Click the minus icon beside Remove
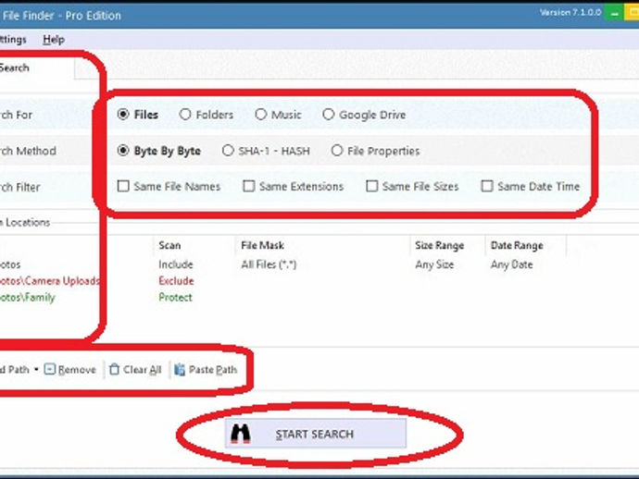This screenshot has width=639, height=479. coord(49,369)
